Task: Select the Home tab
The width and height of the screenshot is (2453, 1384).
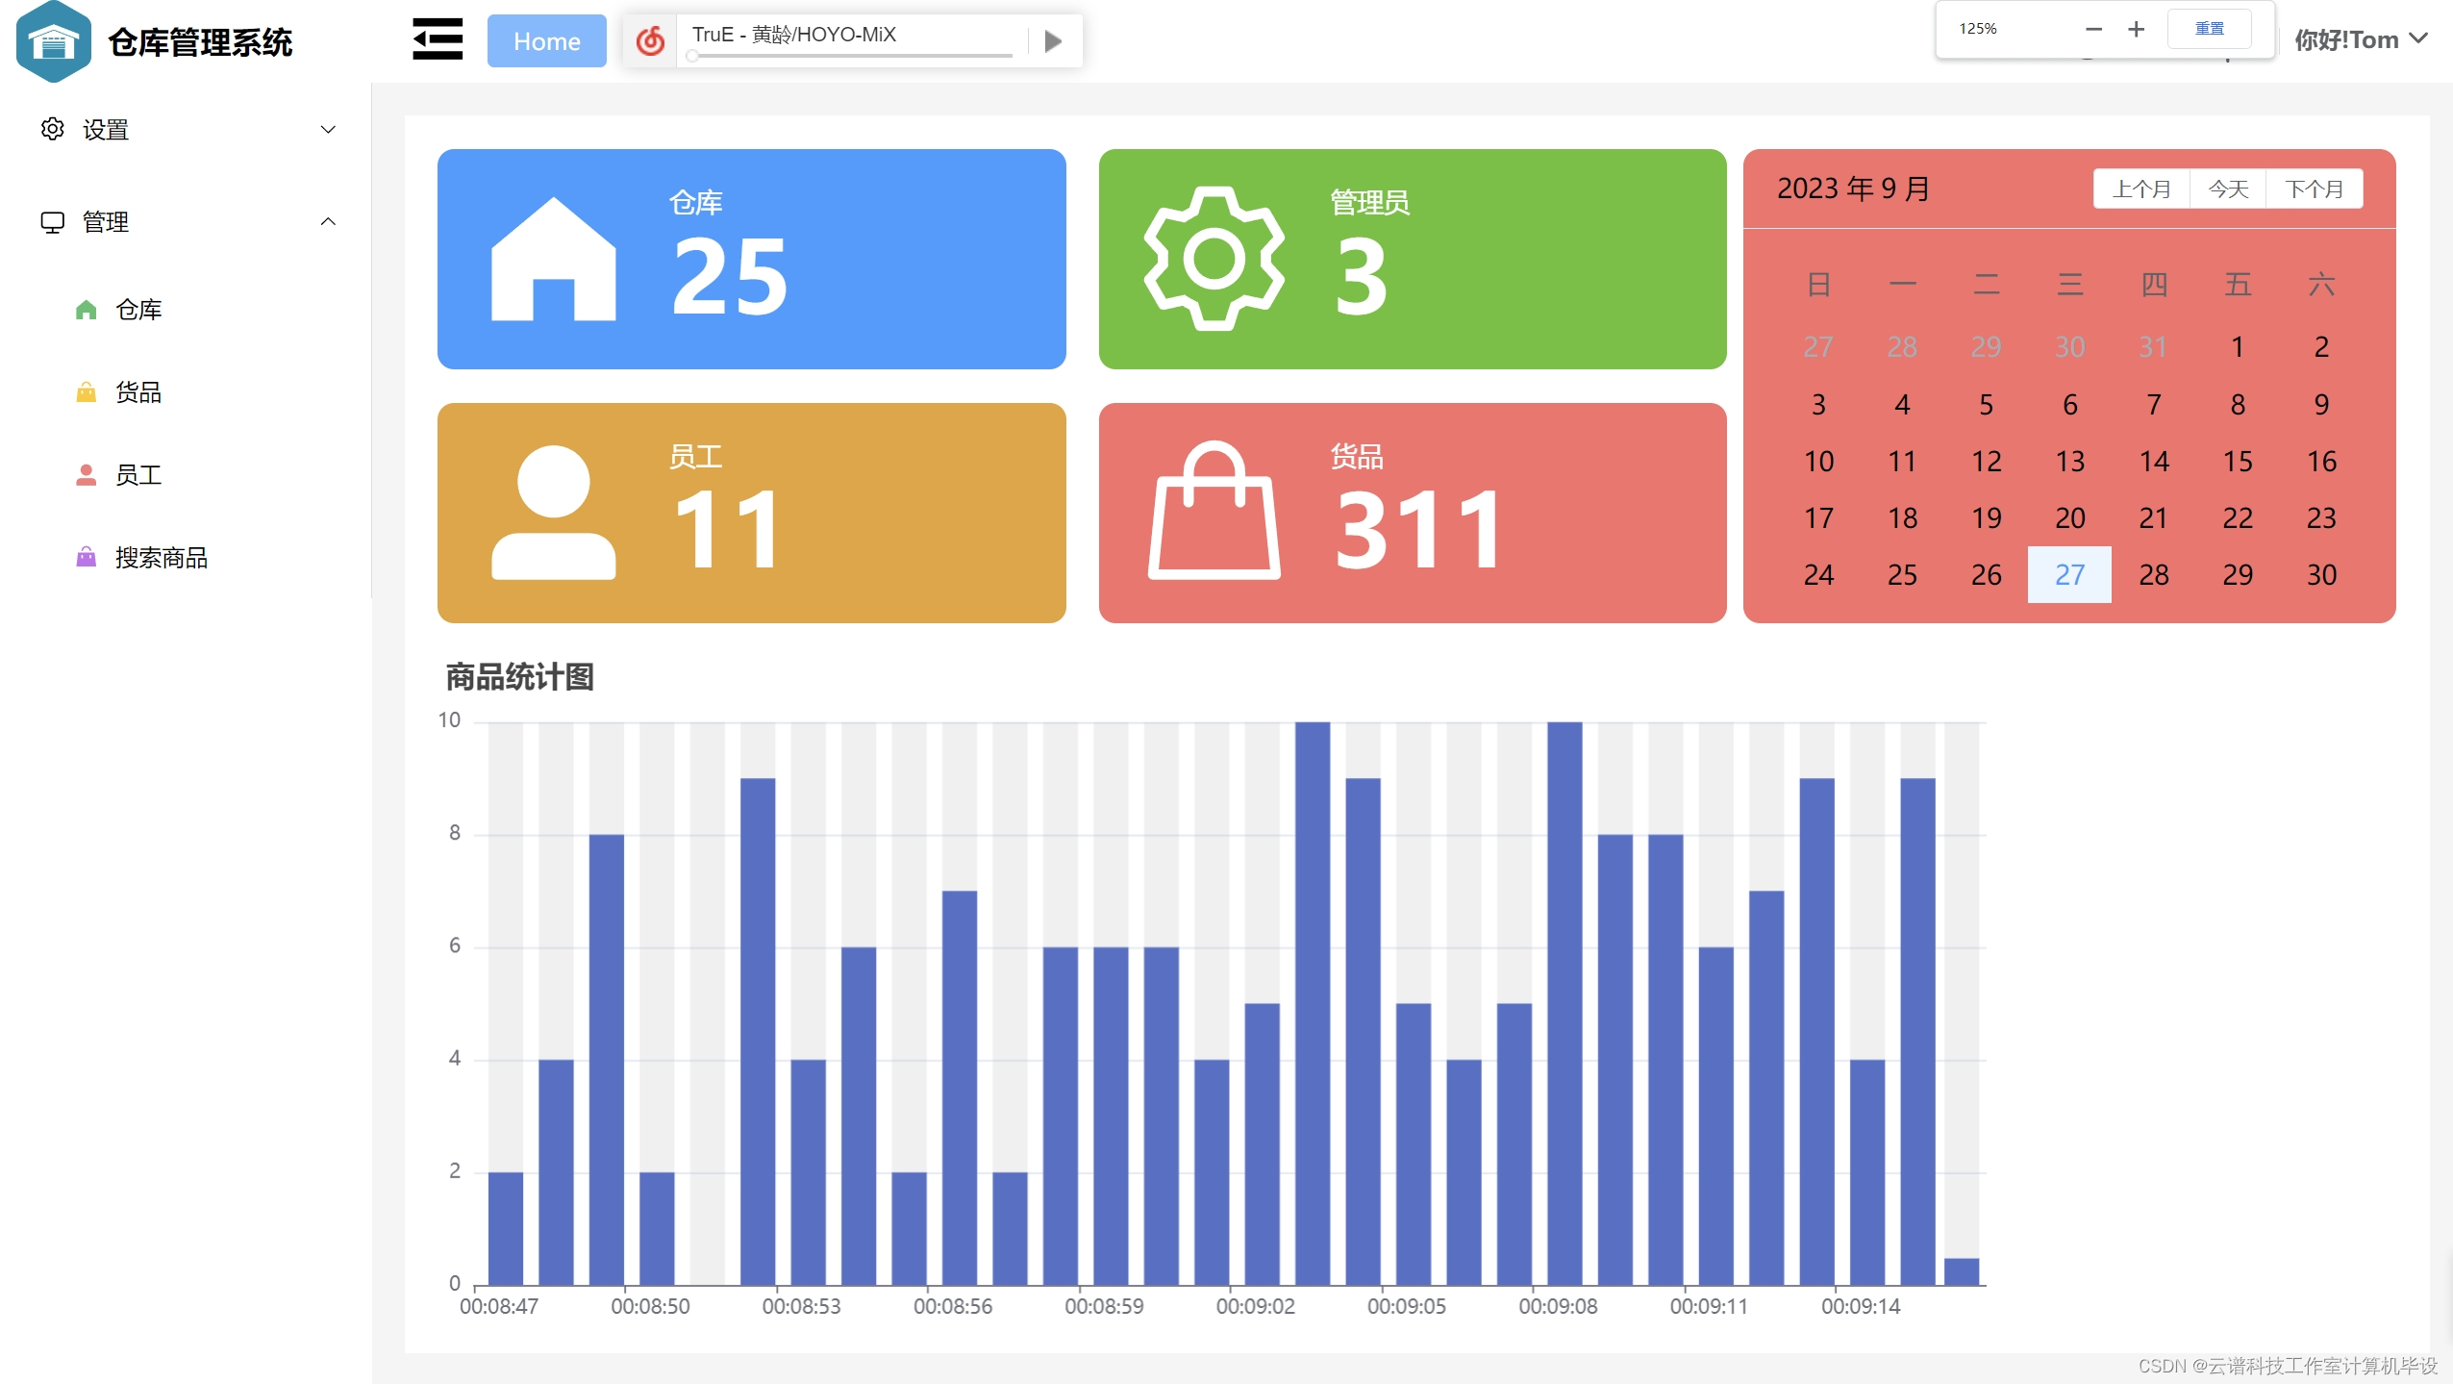Action: pos(546,41)
